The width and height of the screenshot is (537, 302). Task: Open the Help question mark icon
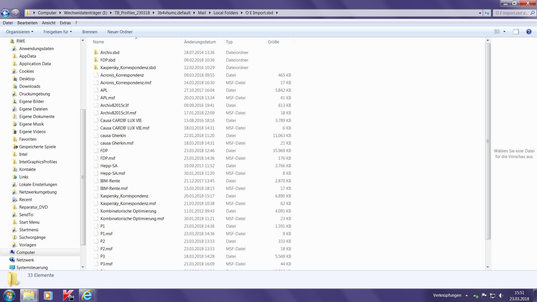529,32
